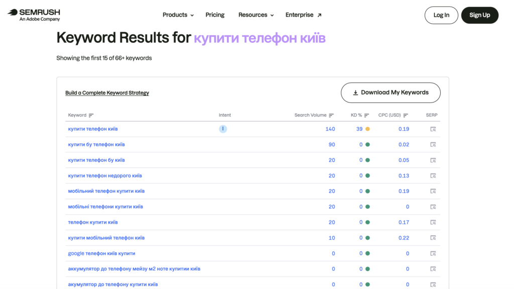Open keyword link купити бу телефон київ
This screenshot has height=289, width=514.
click(x=96, y=145)
